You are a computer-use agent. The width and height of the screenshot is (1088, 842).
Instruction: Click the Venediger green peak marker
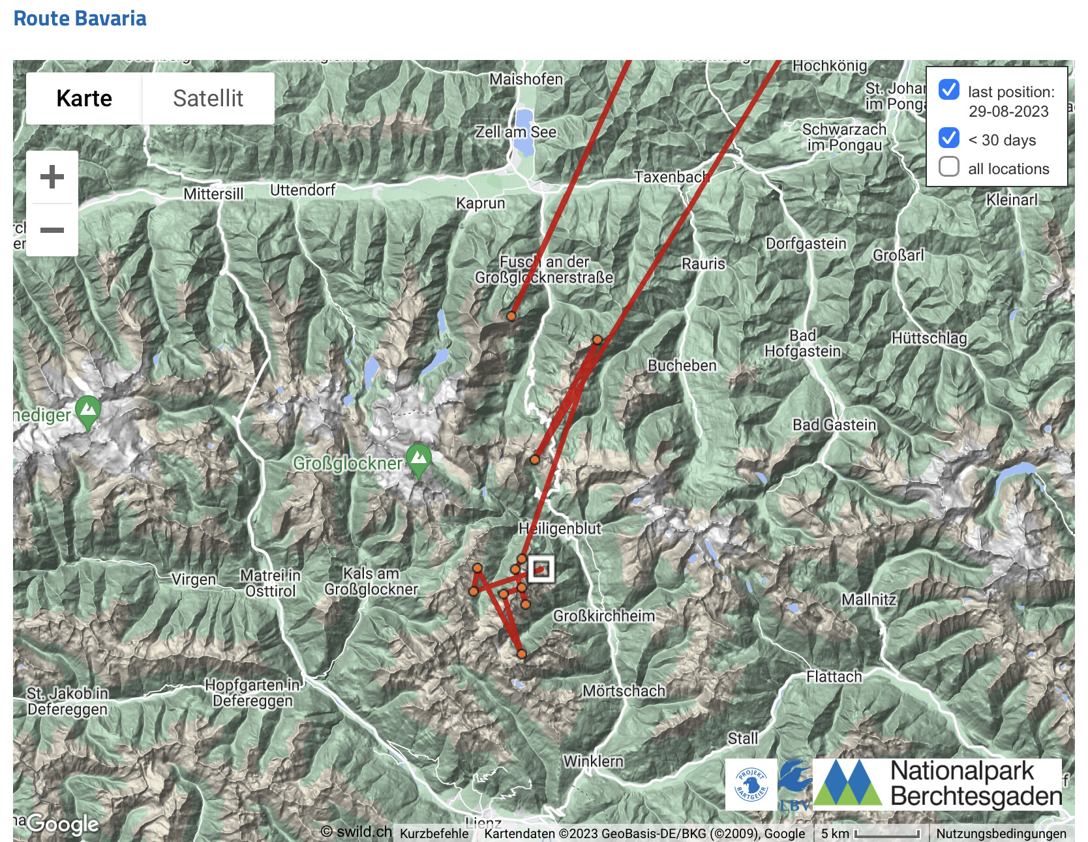coord(88,413)
